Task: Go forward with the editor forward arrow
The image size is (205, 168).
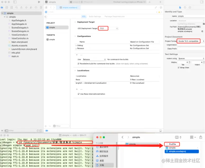Action: (54, 7)
